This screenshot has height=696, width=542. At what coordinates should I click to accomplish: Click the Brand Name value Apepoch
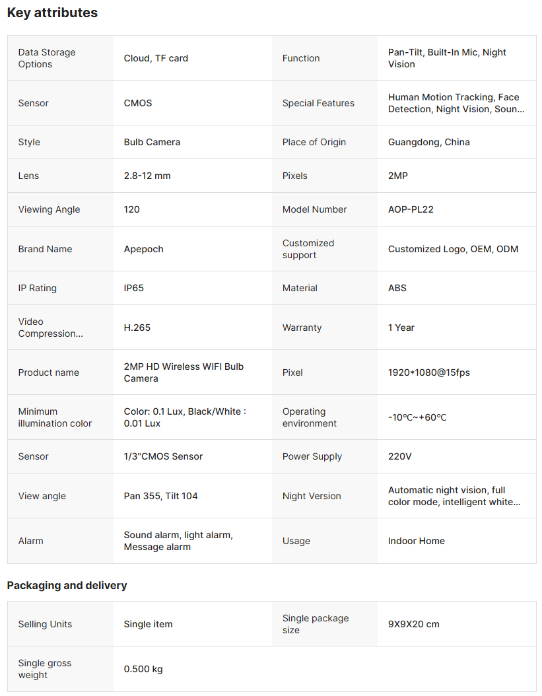point(143,249)
